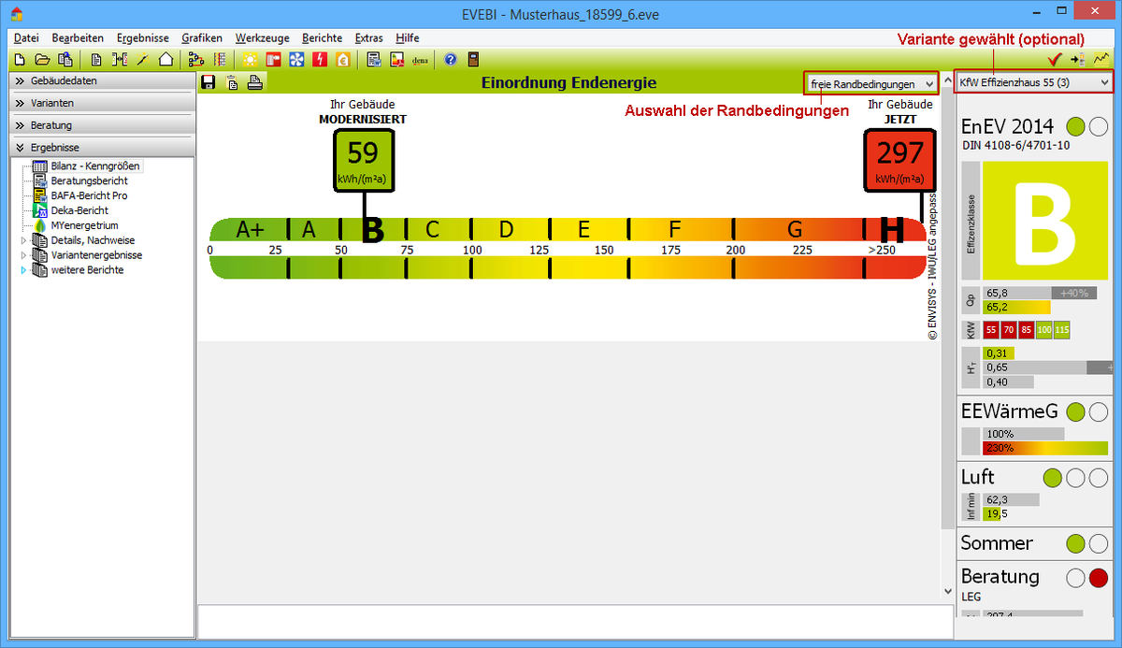Click the red heating system toolbar icon

(273, 60)
